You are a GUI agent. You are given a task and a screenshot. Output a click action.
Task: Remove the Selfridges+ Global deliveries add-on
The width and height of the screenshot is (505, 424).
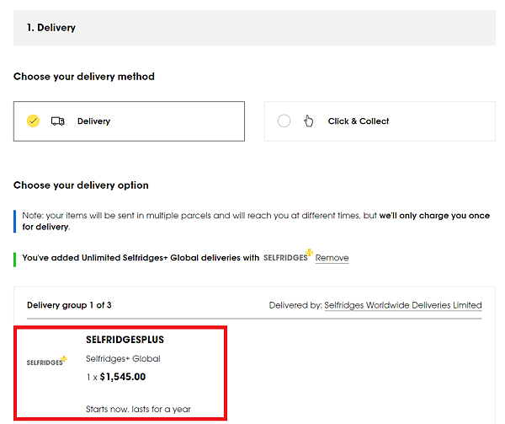(332, 258)
